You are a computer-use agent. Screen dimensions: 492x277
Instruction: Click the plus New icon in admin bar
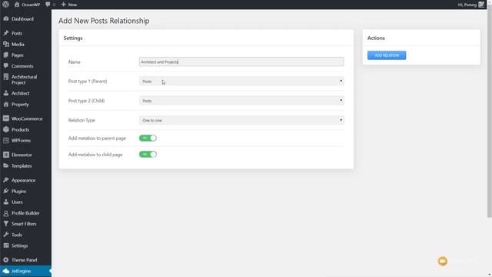click(x=64, y=5)
